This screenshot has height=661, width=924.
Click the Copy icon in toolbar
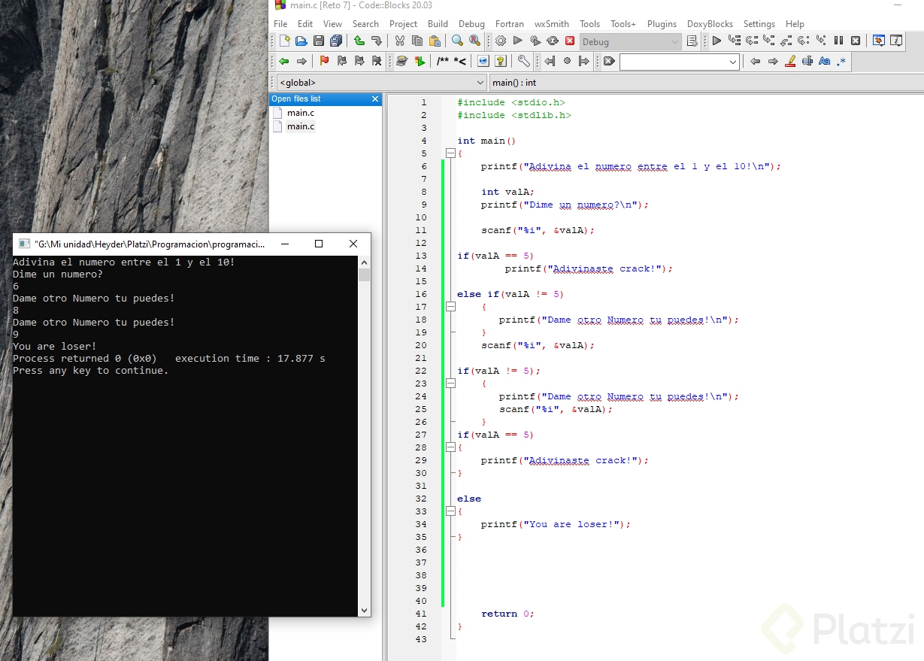pyautogui.click(x=417, y=41)
